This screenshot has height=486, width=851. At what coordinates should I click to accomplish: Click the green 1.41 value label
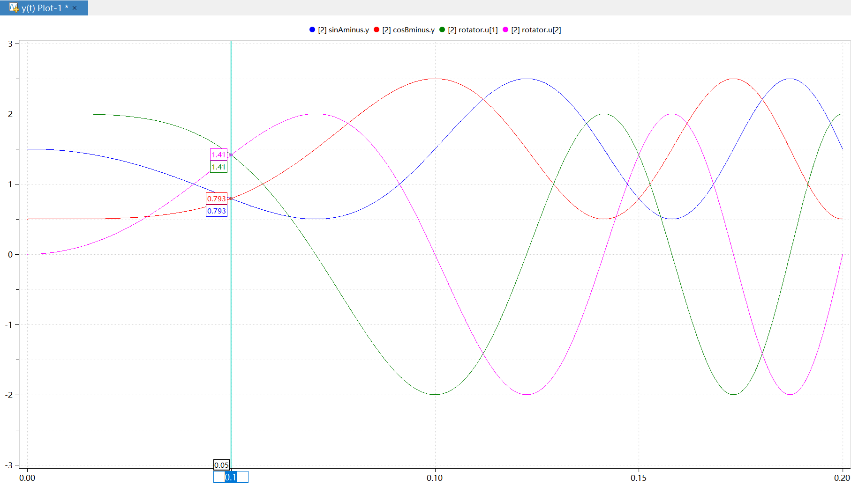tap(218, 167)
